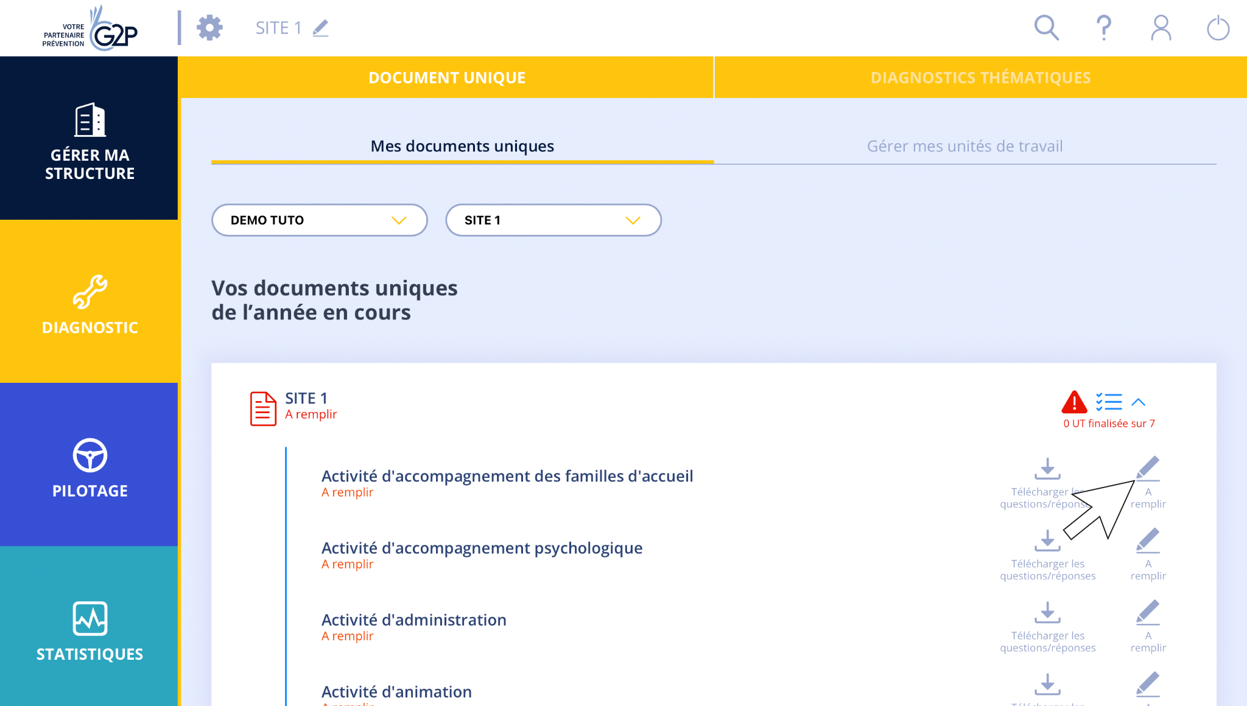
Task: Click the red SITE 1 document icon
Action: click(262, 408)
